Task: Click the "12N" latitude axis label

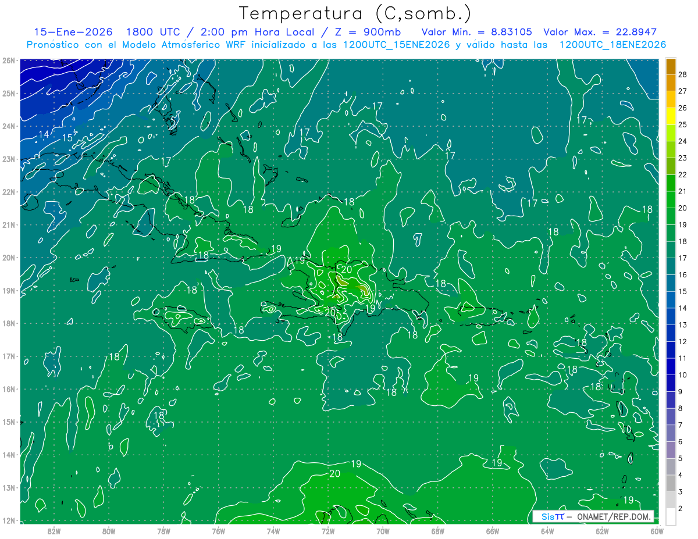Action: tap(8, 520)
